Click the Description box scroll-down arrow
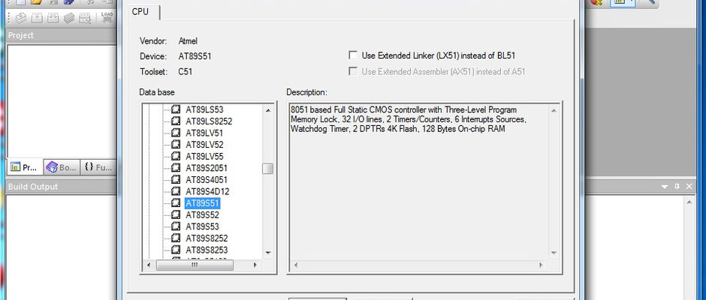The width and height of the screenshot is (706, 300). coord(554,253)
